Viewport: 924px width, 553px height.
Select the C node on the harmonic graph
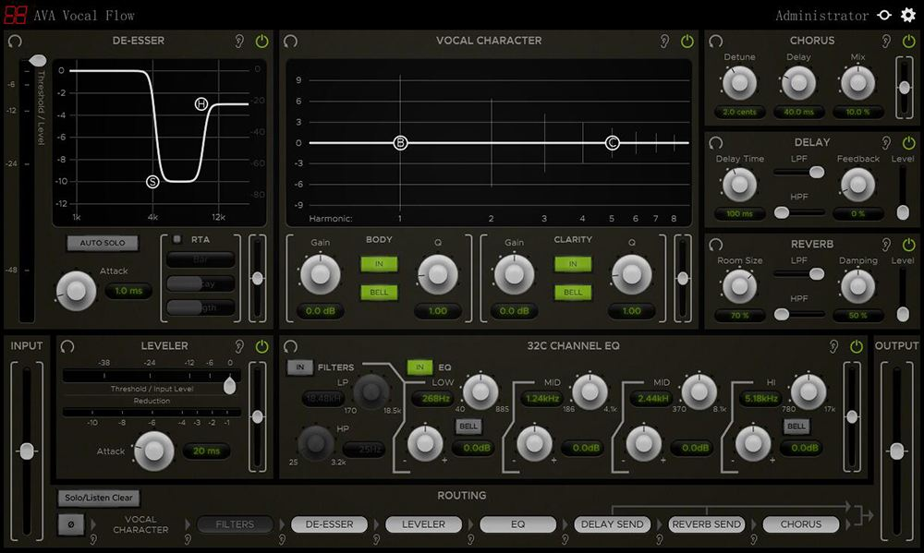click(613, 142)
